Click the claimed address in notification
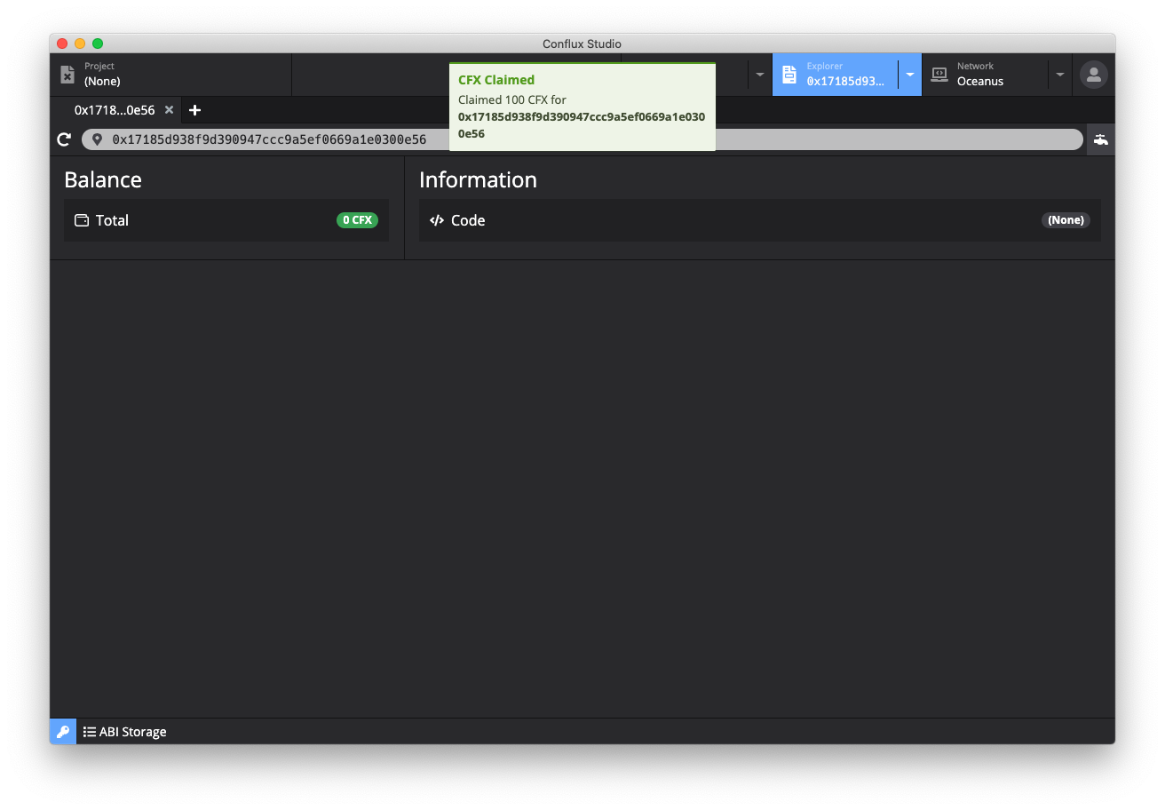This screenshot has width=1165, height=810. [582, 125]
